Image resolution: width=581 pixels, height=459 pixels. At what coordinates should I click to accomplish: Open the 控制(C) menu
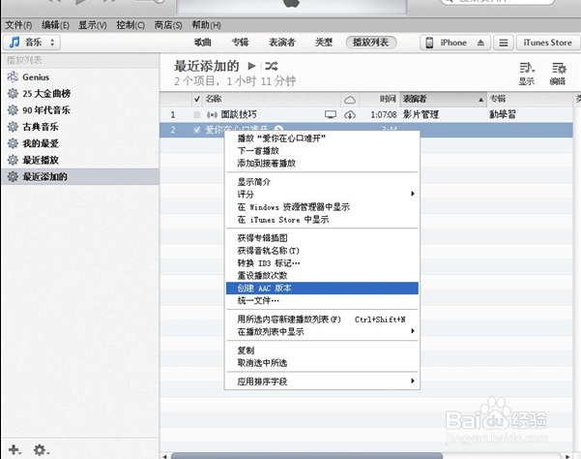pos(131,25)
